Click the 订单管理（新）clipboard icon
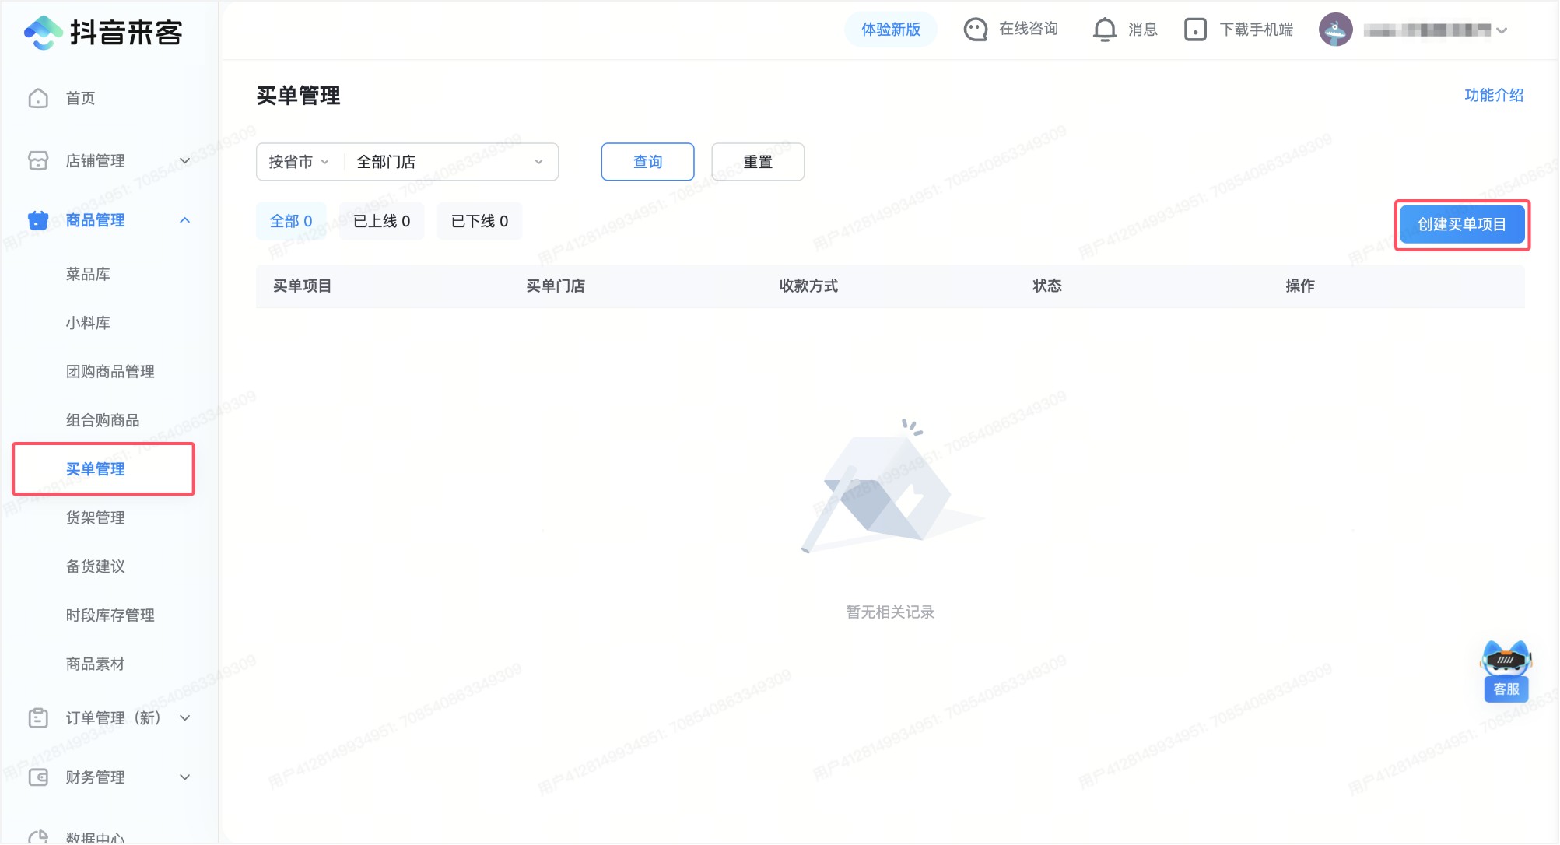 [38, 718]
